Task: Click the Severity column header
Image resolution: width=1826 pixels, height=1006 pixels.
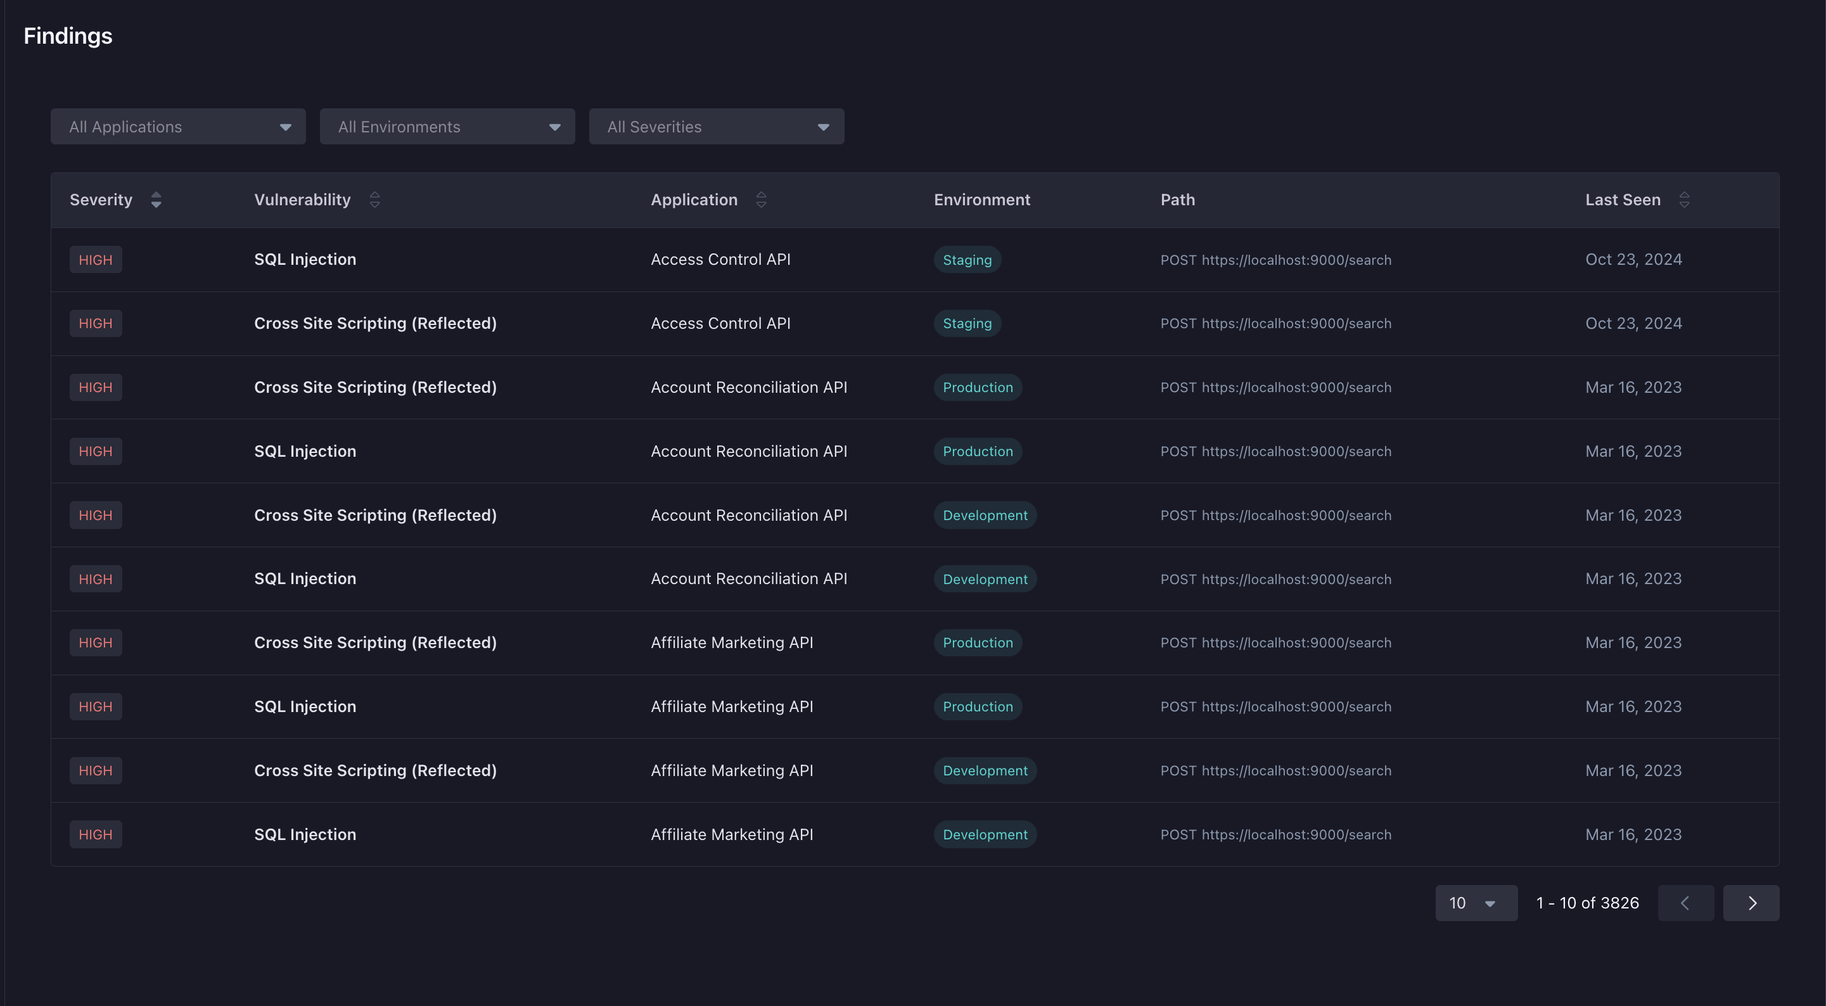Action: (101, 200)
